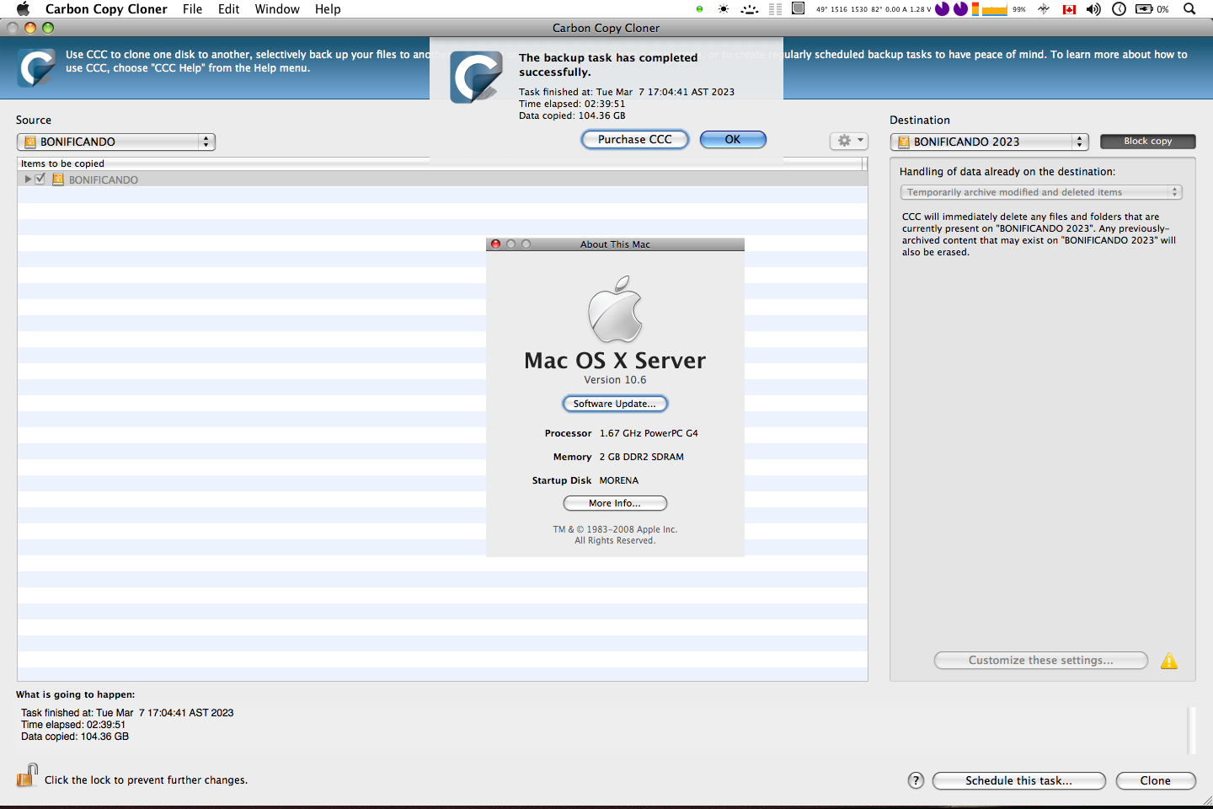Open the Help menu
This screenshot has width=1213, height=809.
pos(328,9)
